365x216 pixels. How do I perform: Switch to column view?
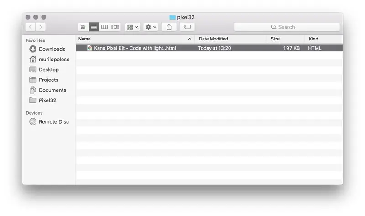click(104, 27)
